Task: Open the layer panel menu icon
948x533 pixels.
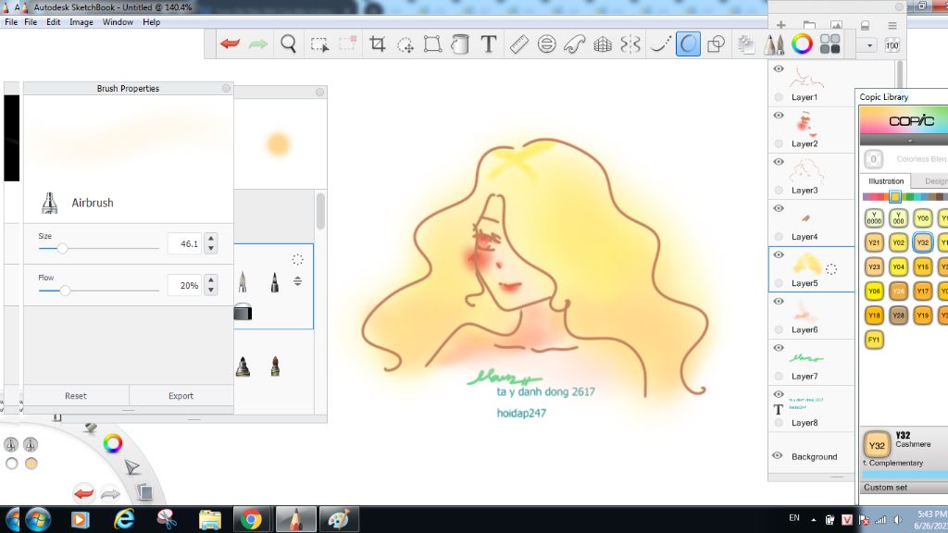Action: (892, 25)
